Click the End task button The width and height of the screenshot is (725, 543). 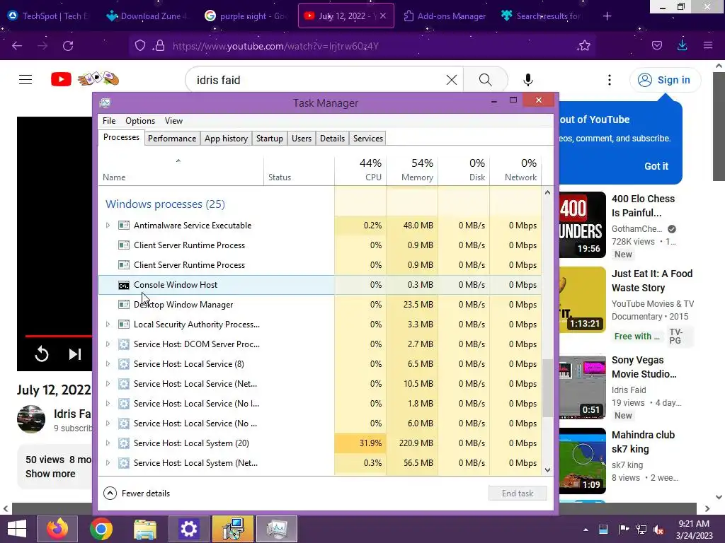pyautogui.click(x=518, y=493)
